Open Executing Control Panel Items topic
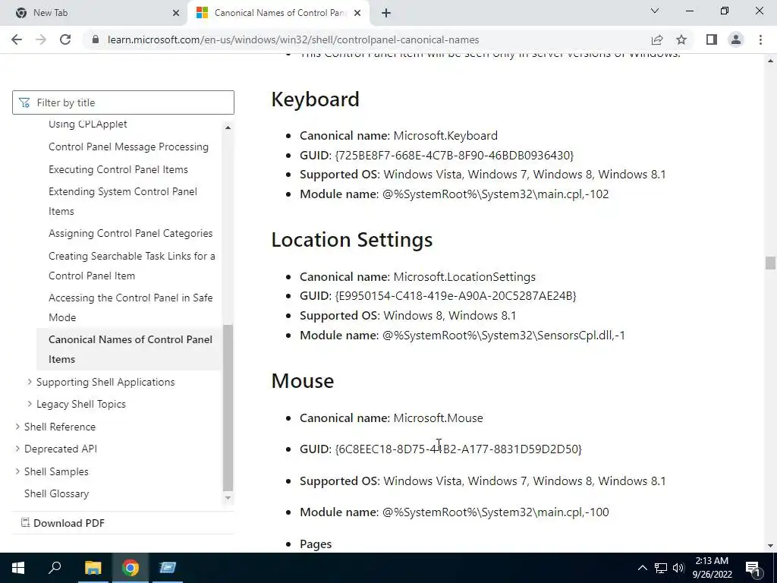 (118, 169)
